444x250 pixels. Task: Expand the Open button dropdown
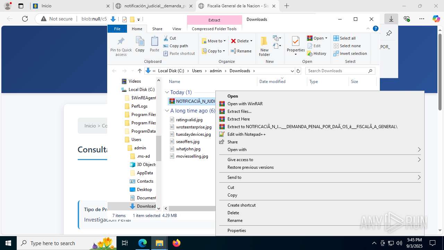tap(326, 38)
